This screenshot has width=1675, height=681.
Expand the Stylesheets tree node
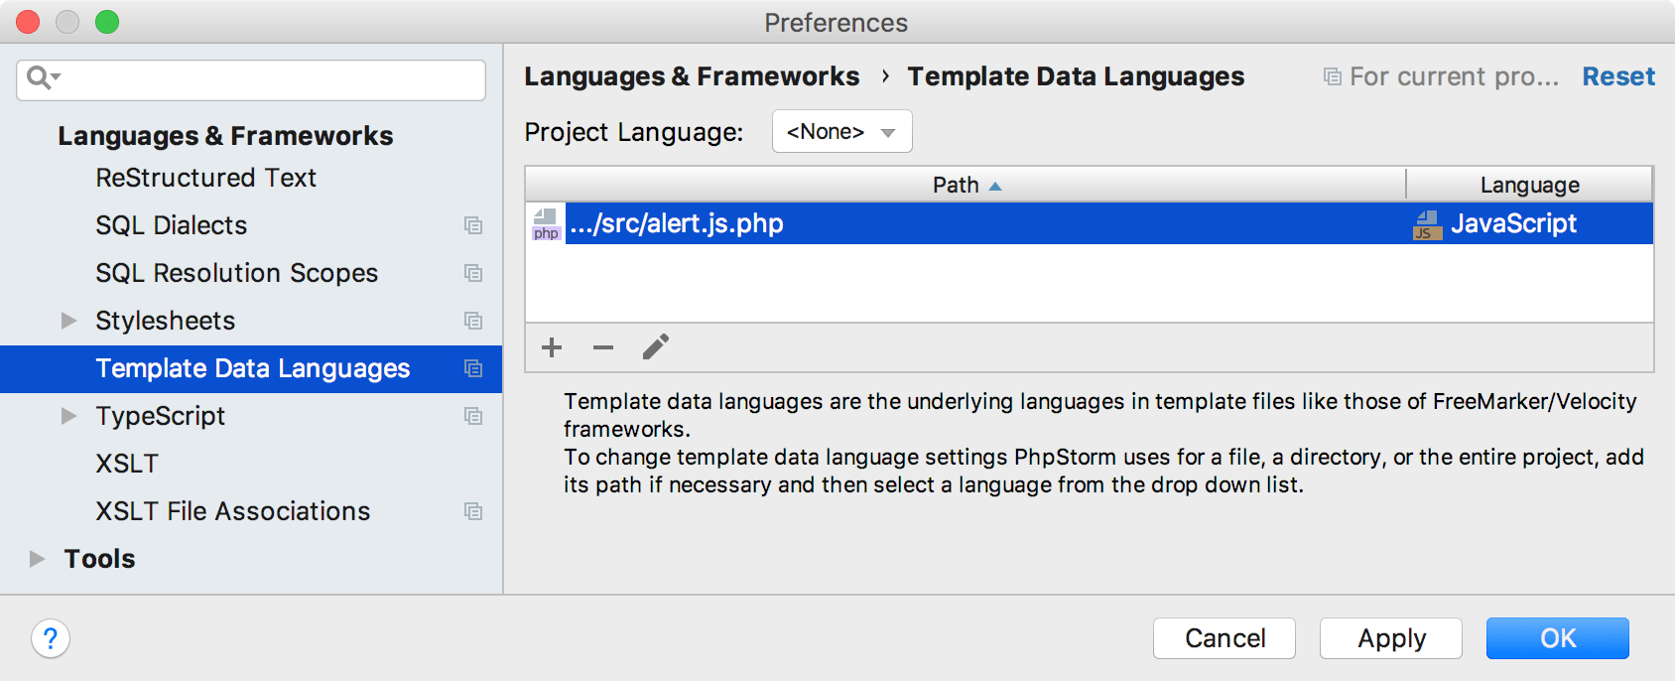point(67,320)
